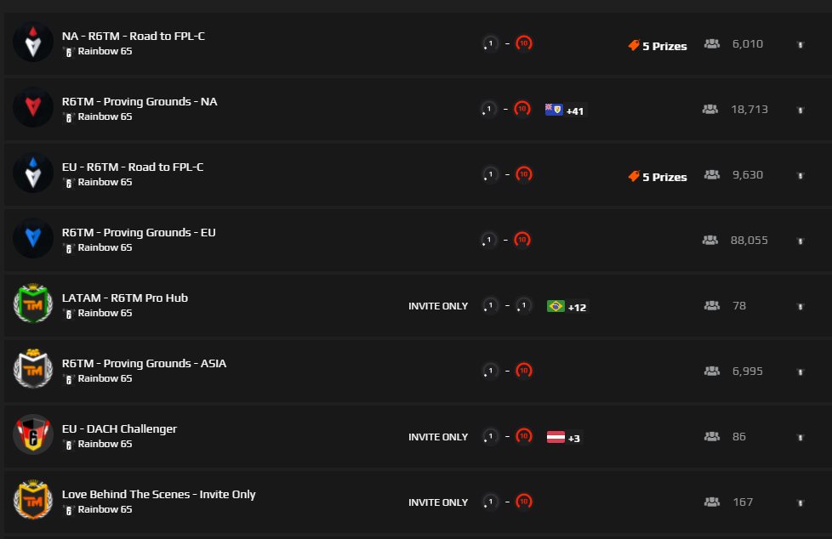Click the Austria flag in DACH Challenger row
The image size is (832, 539).
pos(556,437)
